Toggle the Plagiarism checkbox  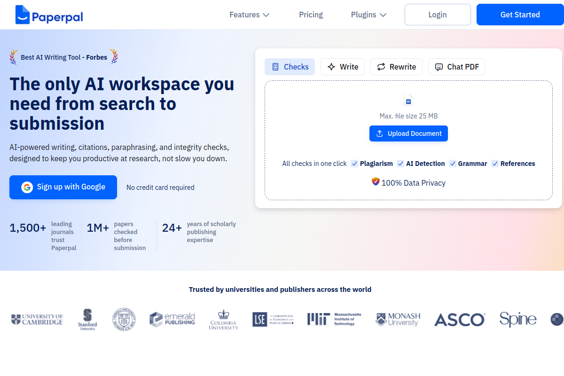pyautogui.click(x=354, y=164)
